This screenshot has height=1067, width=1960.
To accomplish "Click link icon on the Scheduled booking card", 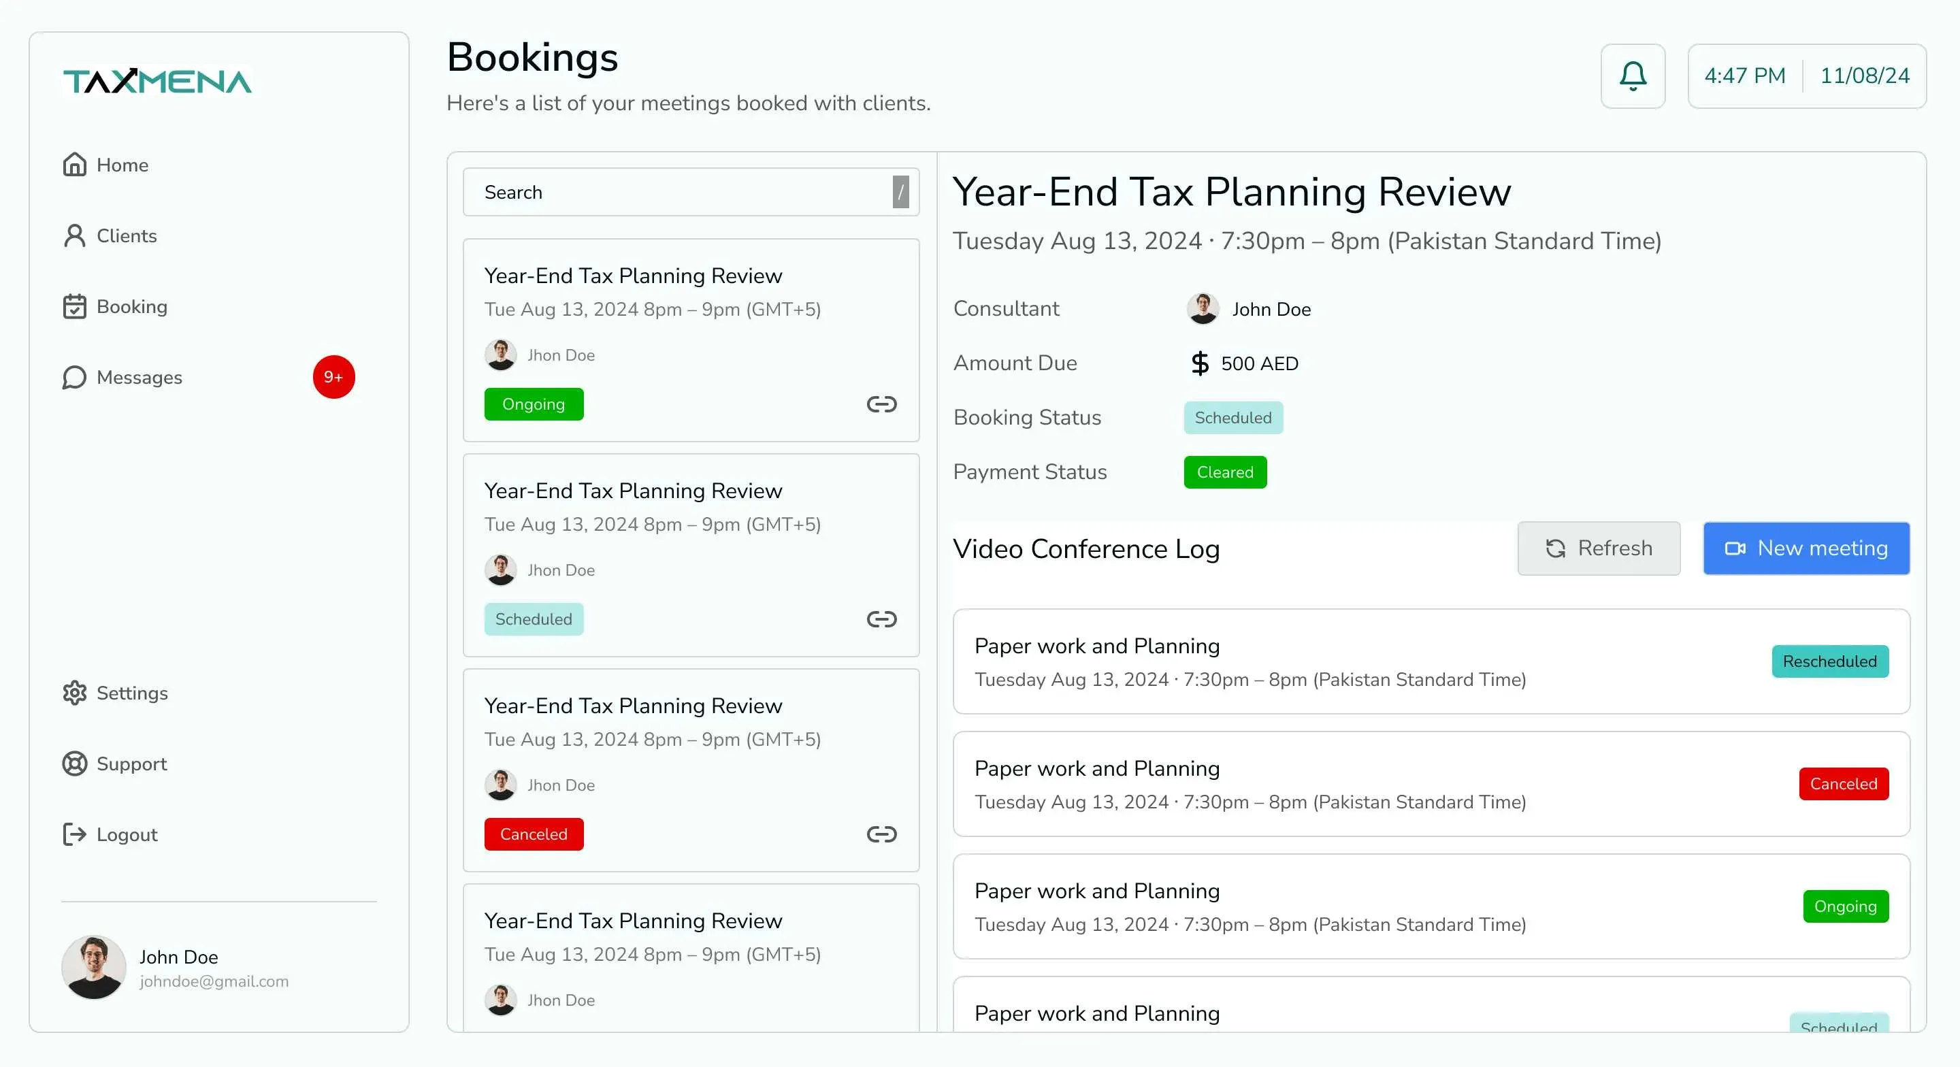I will (x=882, y=619).
